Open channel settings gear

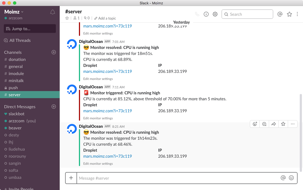(215, 14)
